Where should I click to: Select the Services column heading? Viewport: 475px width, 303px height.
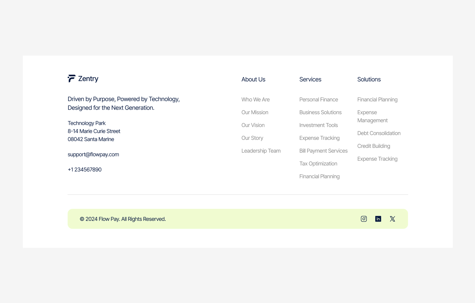tap(310, 79)
